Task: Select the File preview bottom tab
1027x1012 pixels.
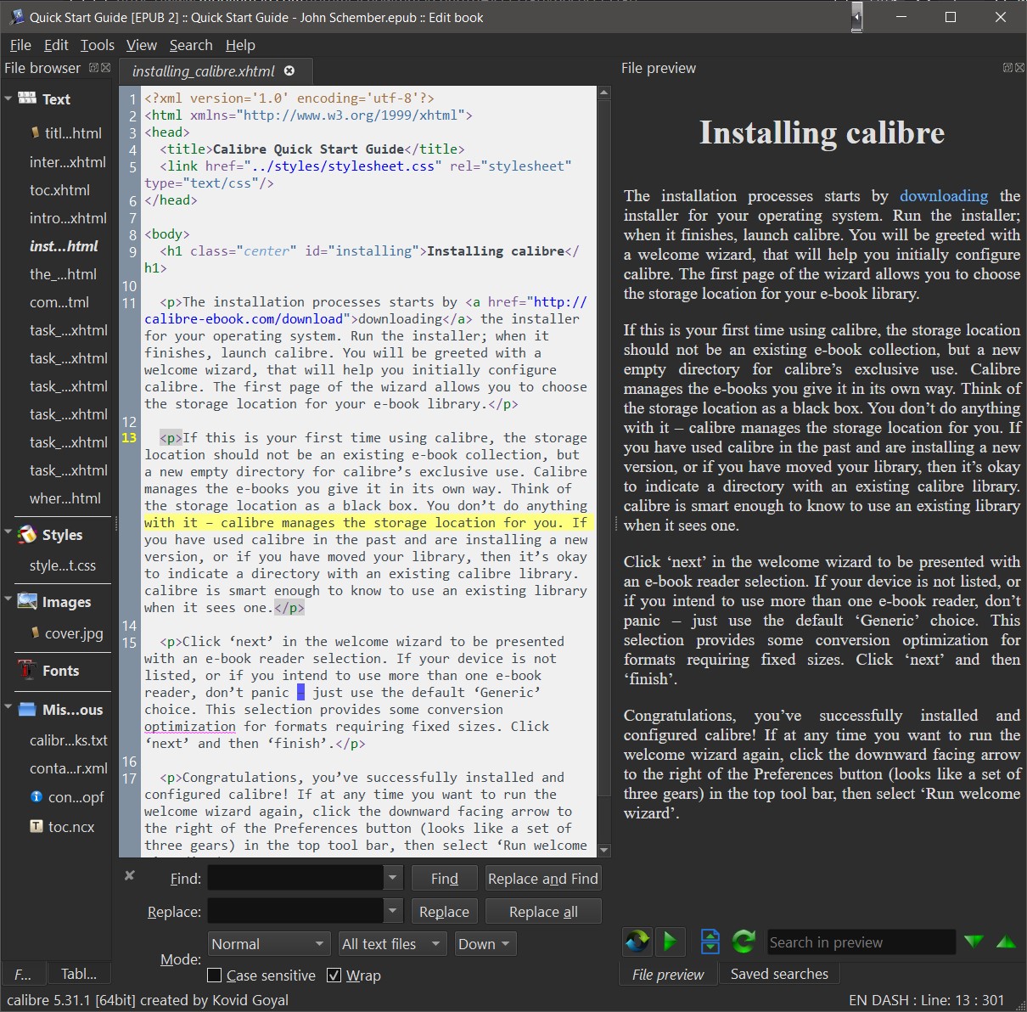Action: (668, 975)
